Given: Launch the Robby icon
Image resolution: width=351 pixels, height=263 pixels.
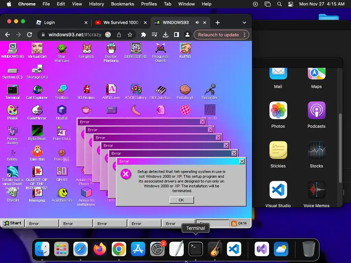Looking at the screenshot, I should (x=12, y=155).
